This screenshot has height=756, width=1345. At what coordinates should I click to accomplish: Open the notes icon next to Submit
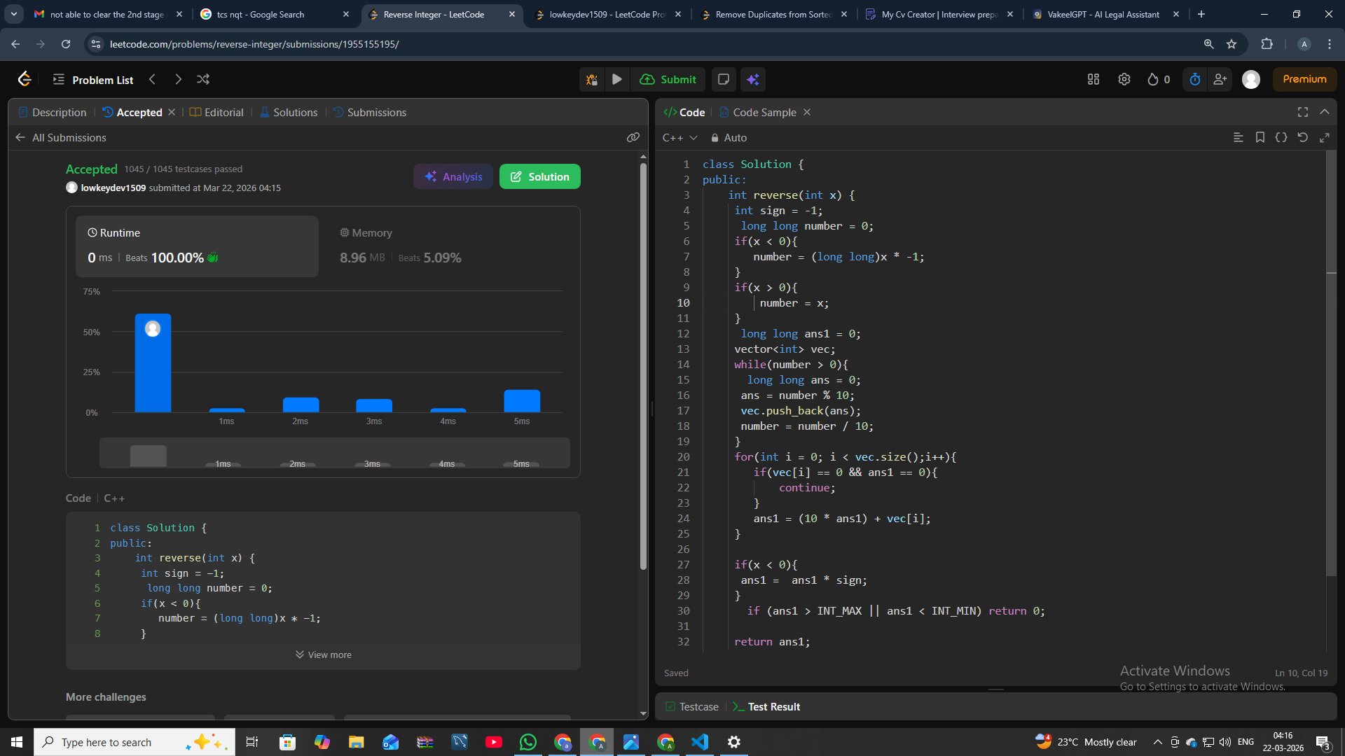click(724, 79)
